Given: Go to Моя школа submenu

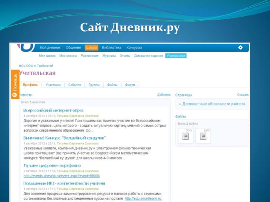Looking at the screenshot, I should [47, 56].
